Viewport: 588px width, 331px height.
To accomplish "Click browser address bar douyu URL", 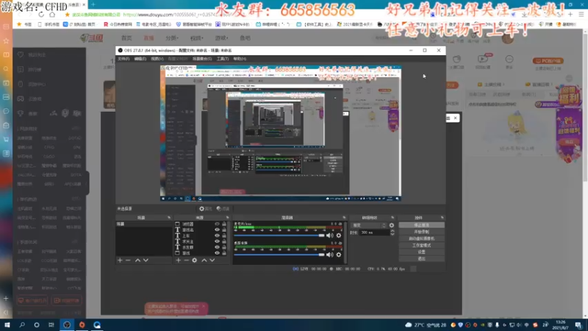I will point(168,15).
